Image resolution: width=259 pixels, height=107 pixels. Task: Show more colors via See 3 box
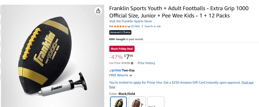pos(156,102)
